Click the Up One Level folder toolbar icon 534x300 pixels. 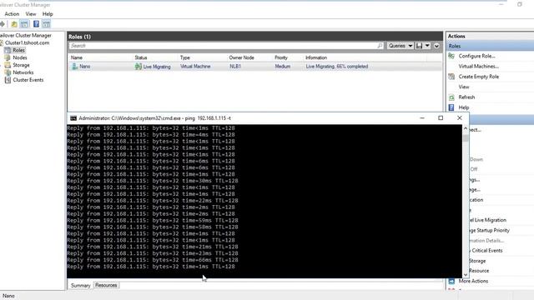tap(14, 24)
